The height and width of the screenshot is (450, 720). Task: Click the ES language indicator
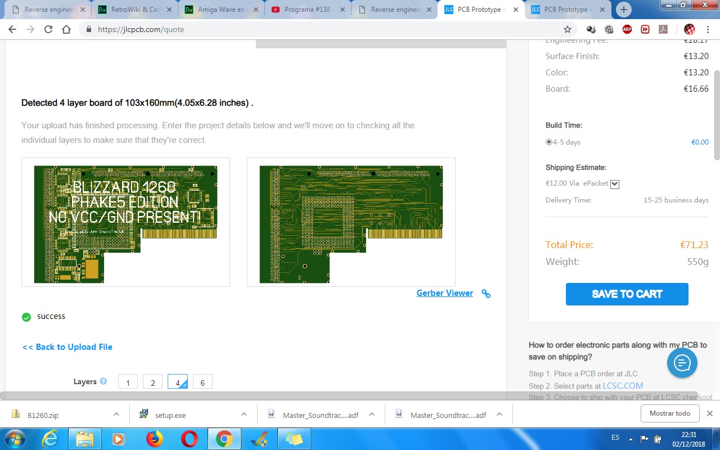(615, 438)
